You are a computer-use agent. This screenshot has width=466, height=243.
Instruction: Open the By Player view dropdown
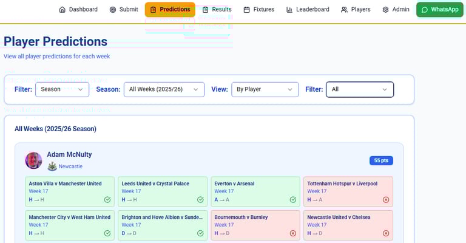(x=265, y=89)
